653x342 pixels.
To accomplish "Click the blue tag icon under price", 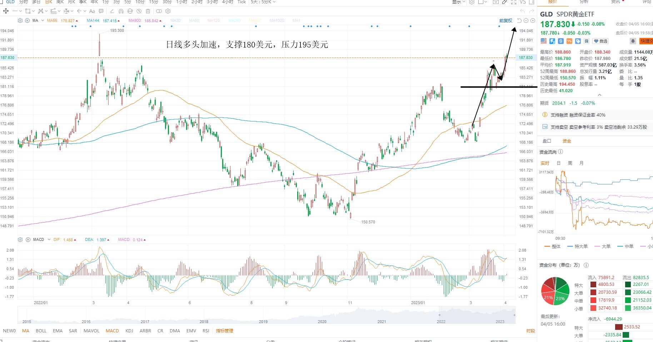I will coord(578,41).
